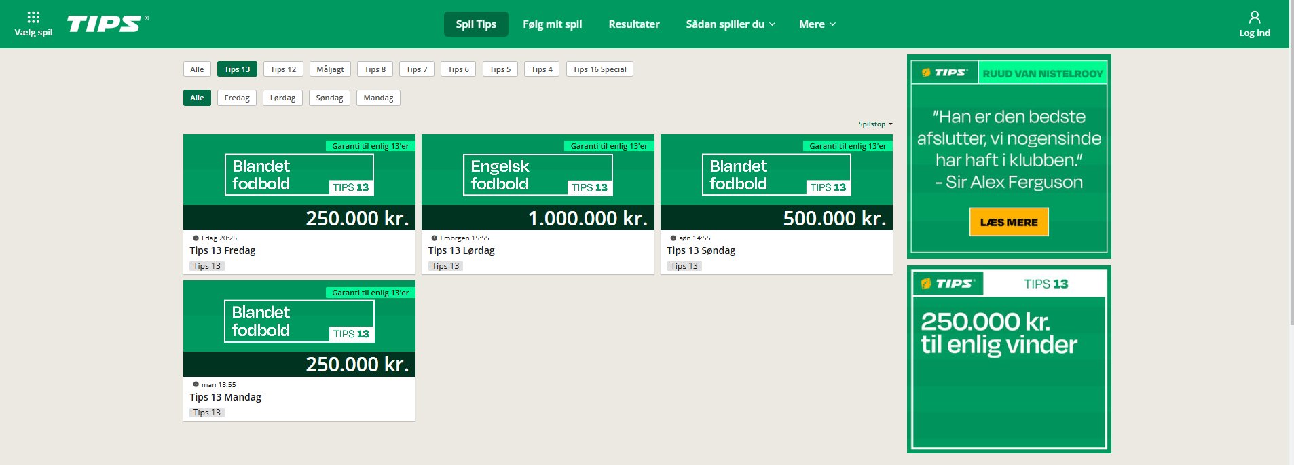Open the Vælg spil grid menu icon

(33, 17)
